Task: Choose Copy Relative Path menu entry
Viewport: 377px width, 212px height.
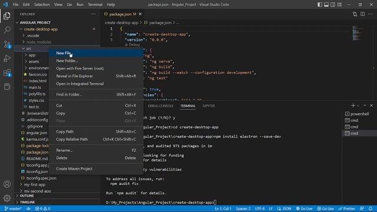Action: coord(96,140)
